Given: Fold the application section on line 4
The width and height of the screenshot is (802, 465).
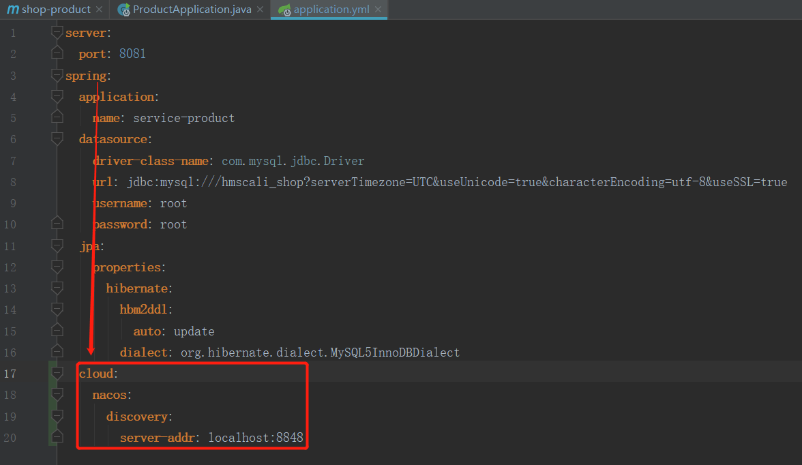Looking at the screenshot, I should pos(57,97).
